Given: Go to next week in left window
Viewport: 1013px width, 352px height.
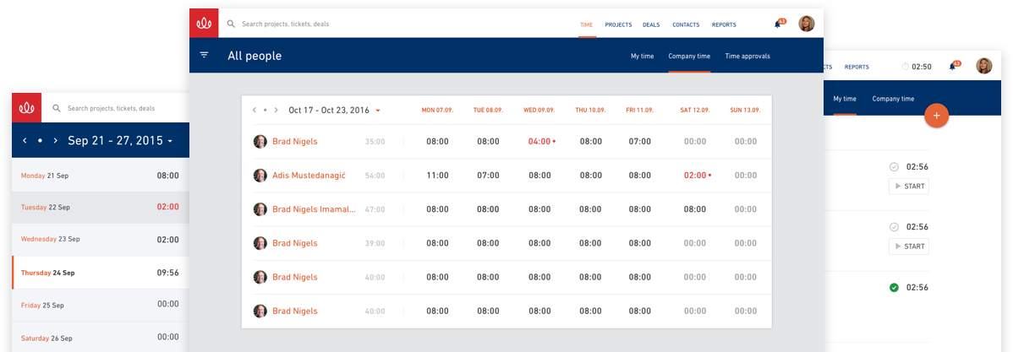Looking at the screenshot, I should (x=56, y=140).
